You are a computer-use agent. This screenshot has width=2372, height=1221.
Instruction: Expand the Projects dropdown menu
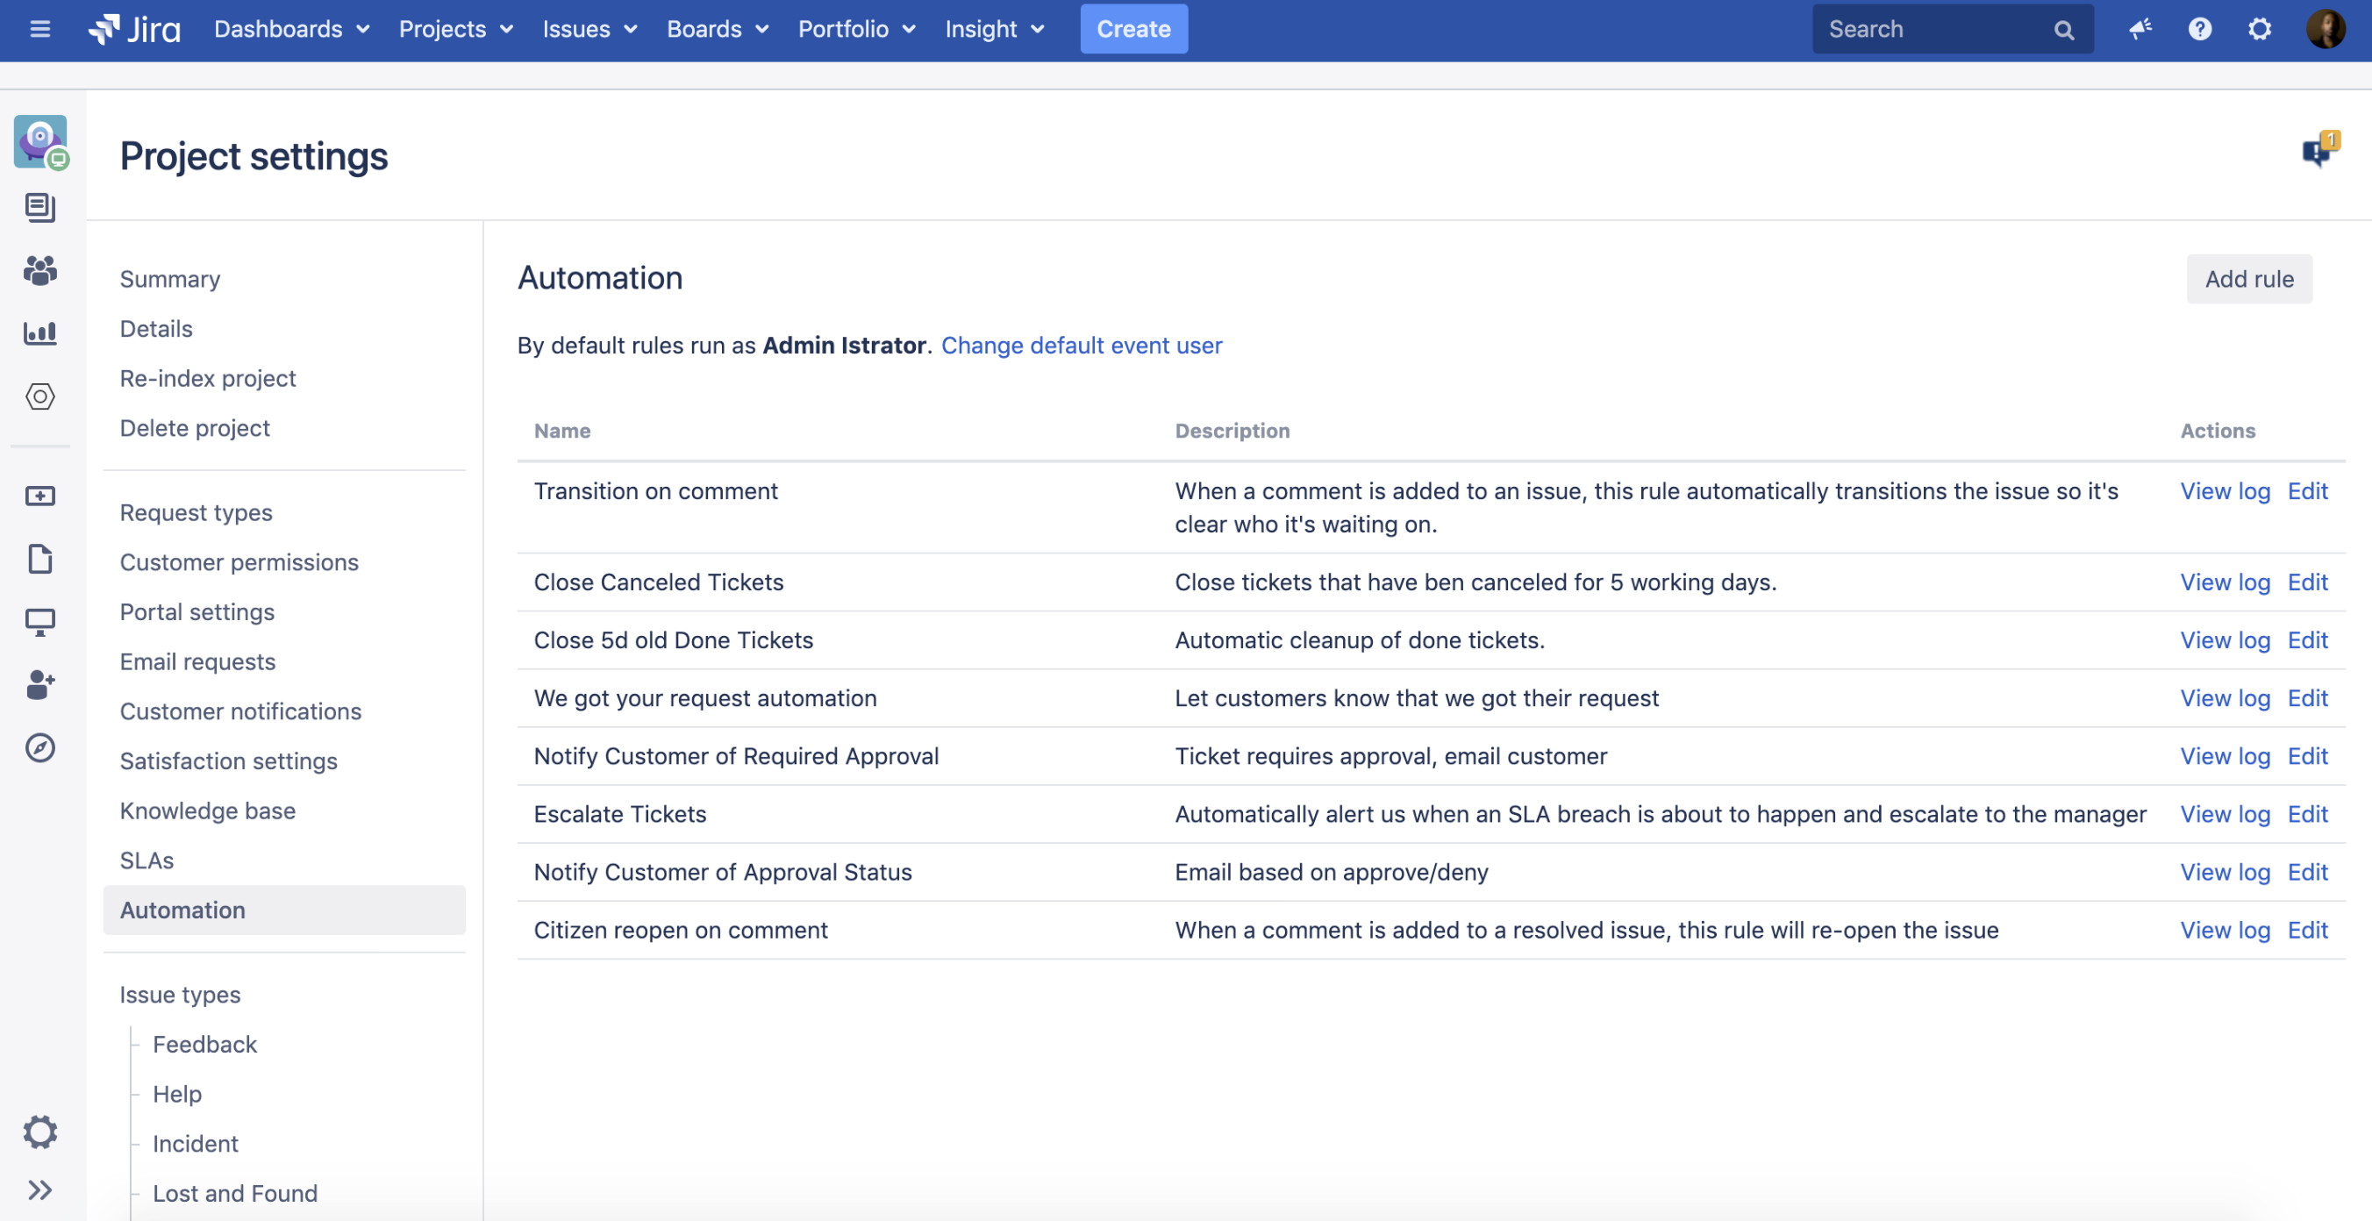click(456, 29)
